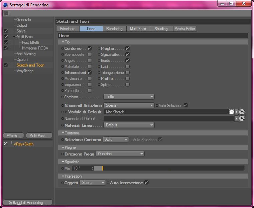Collapse the Contorno section

coord(63,133)
